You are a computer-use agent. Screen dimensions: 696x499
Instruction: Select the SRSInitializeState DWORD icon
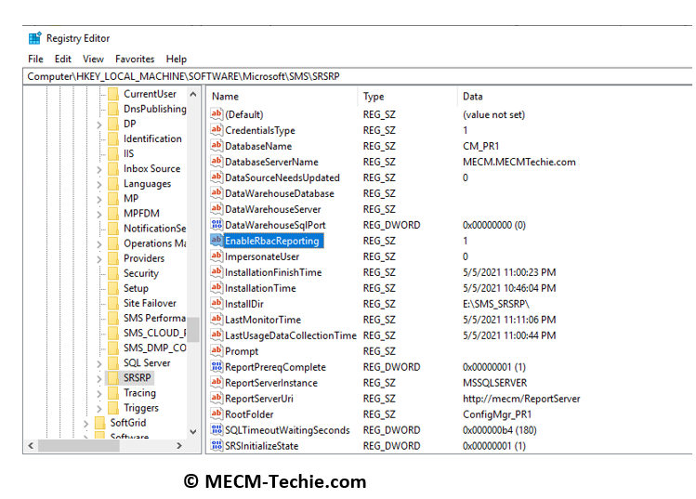point(217,445)
